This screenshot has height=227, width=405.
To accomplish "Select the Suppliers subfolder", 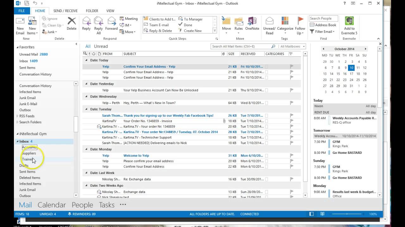I will click(29, 153).
